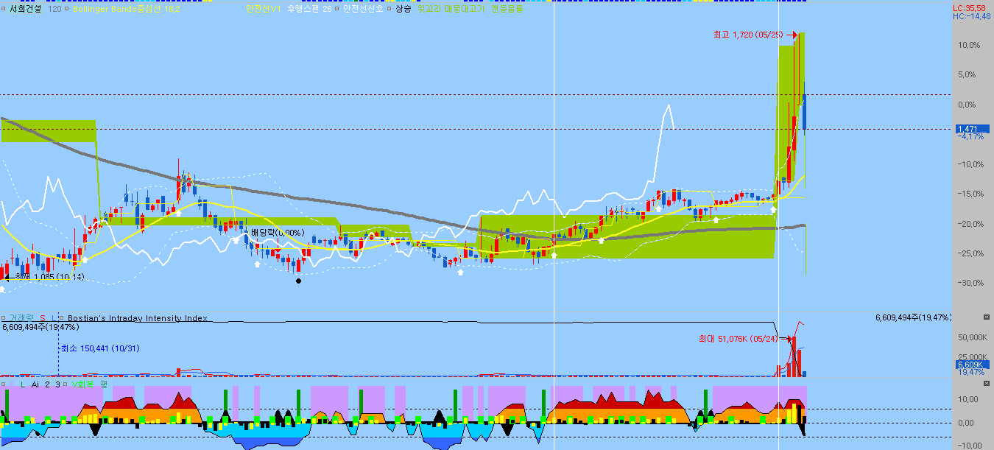Click the red S label in volume pane
Screen dimensions: 994x450
coord(43,318)
